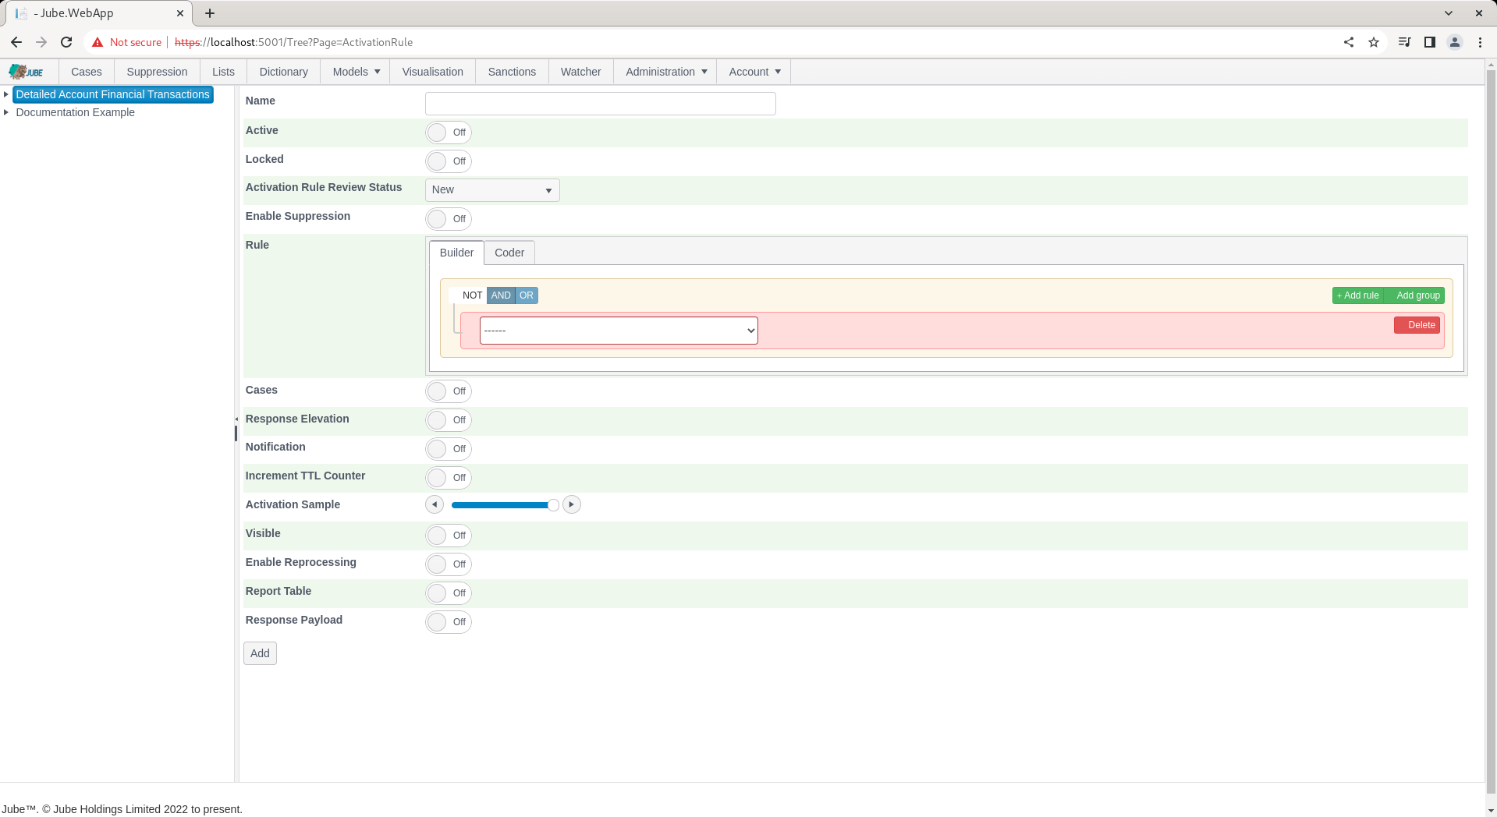1497x817 pixels.
Task: Click the page vertical scrollbar
Action: point(1491,433)
